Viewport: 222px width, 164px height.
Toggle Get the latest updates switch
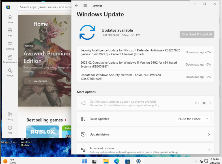pos(206,103)
